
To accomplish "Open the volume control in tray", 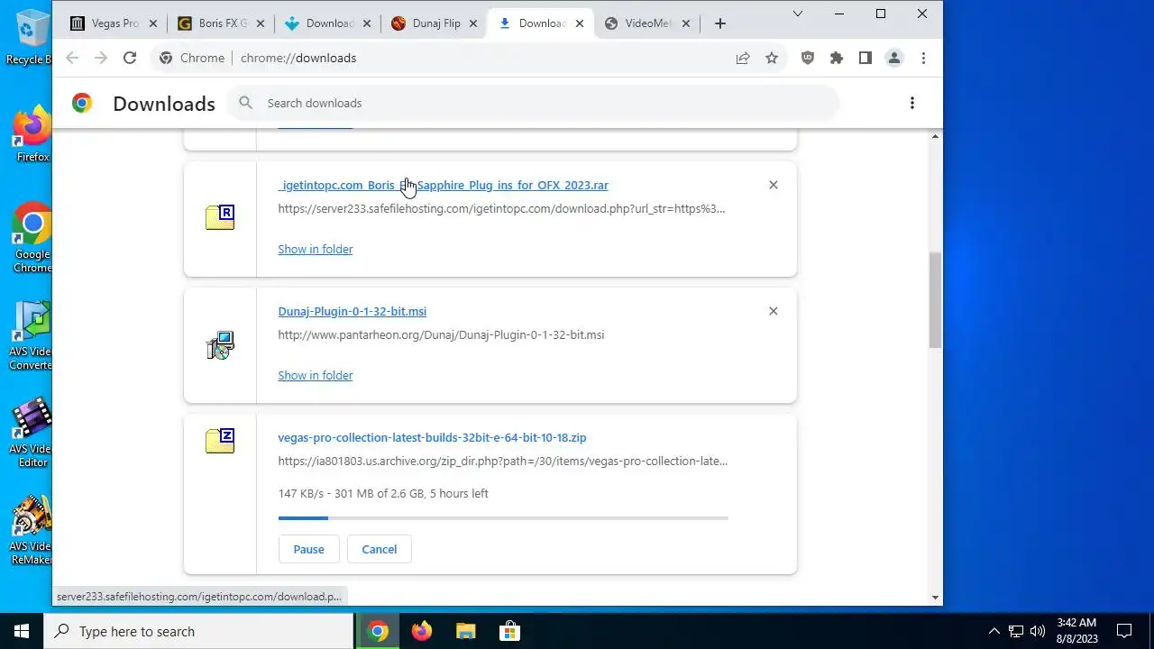I will point(1038,631).
